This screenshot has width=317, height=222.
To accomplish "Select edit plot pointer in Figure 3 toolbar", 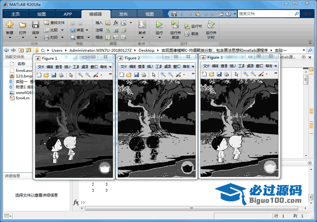I will pos(237,74).
